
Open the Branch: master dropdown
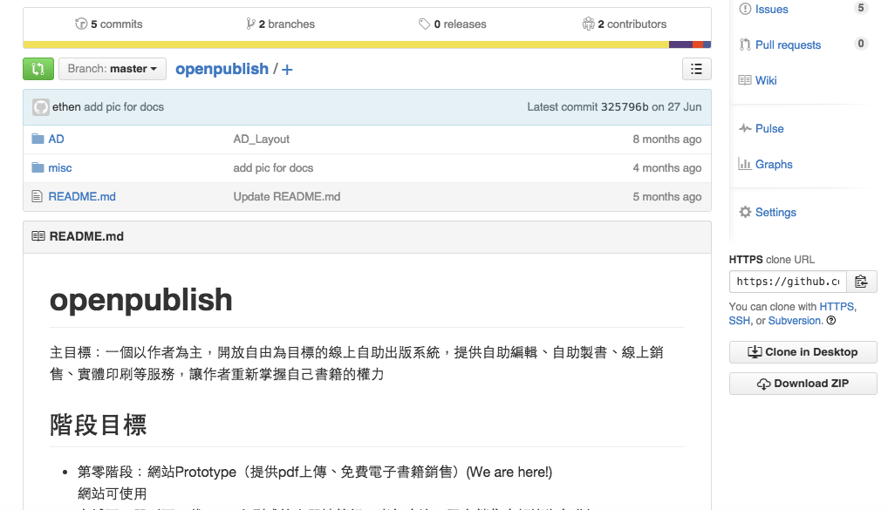[113, 69]
